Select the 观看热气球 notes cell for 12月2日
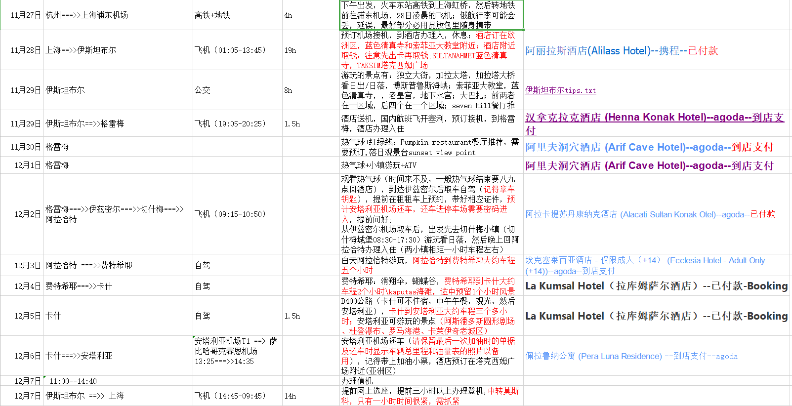The image size is (792, 406). point(432,214)
